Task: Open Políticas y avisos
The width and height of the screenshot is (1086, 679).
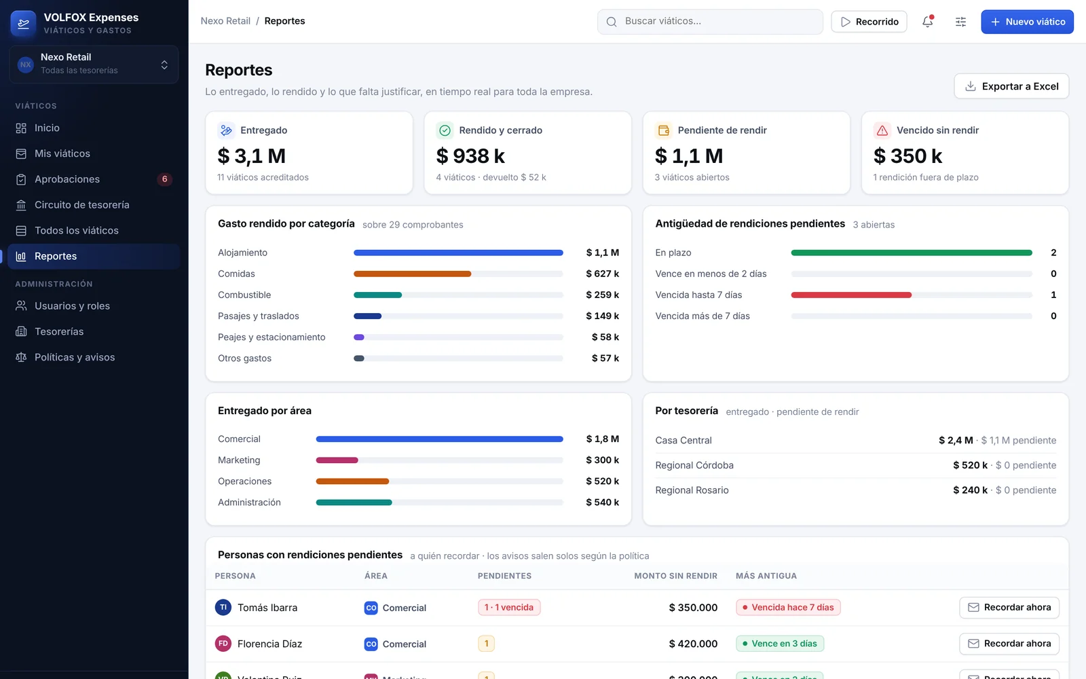Action: tap(94, 357)
